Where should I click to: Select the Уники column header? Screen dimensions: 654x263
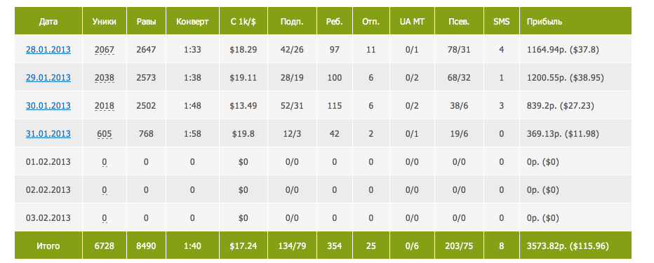[105, 21]
